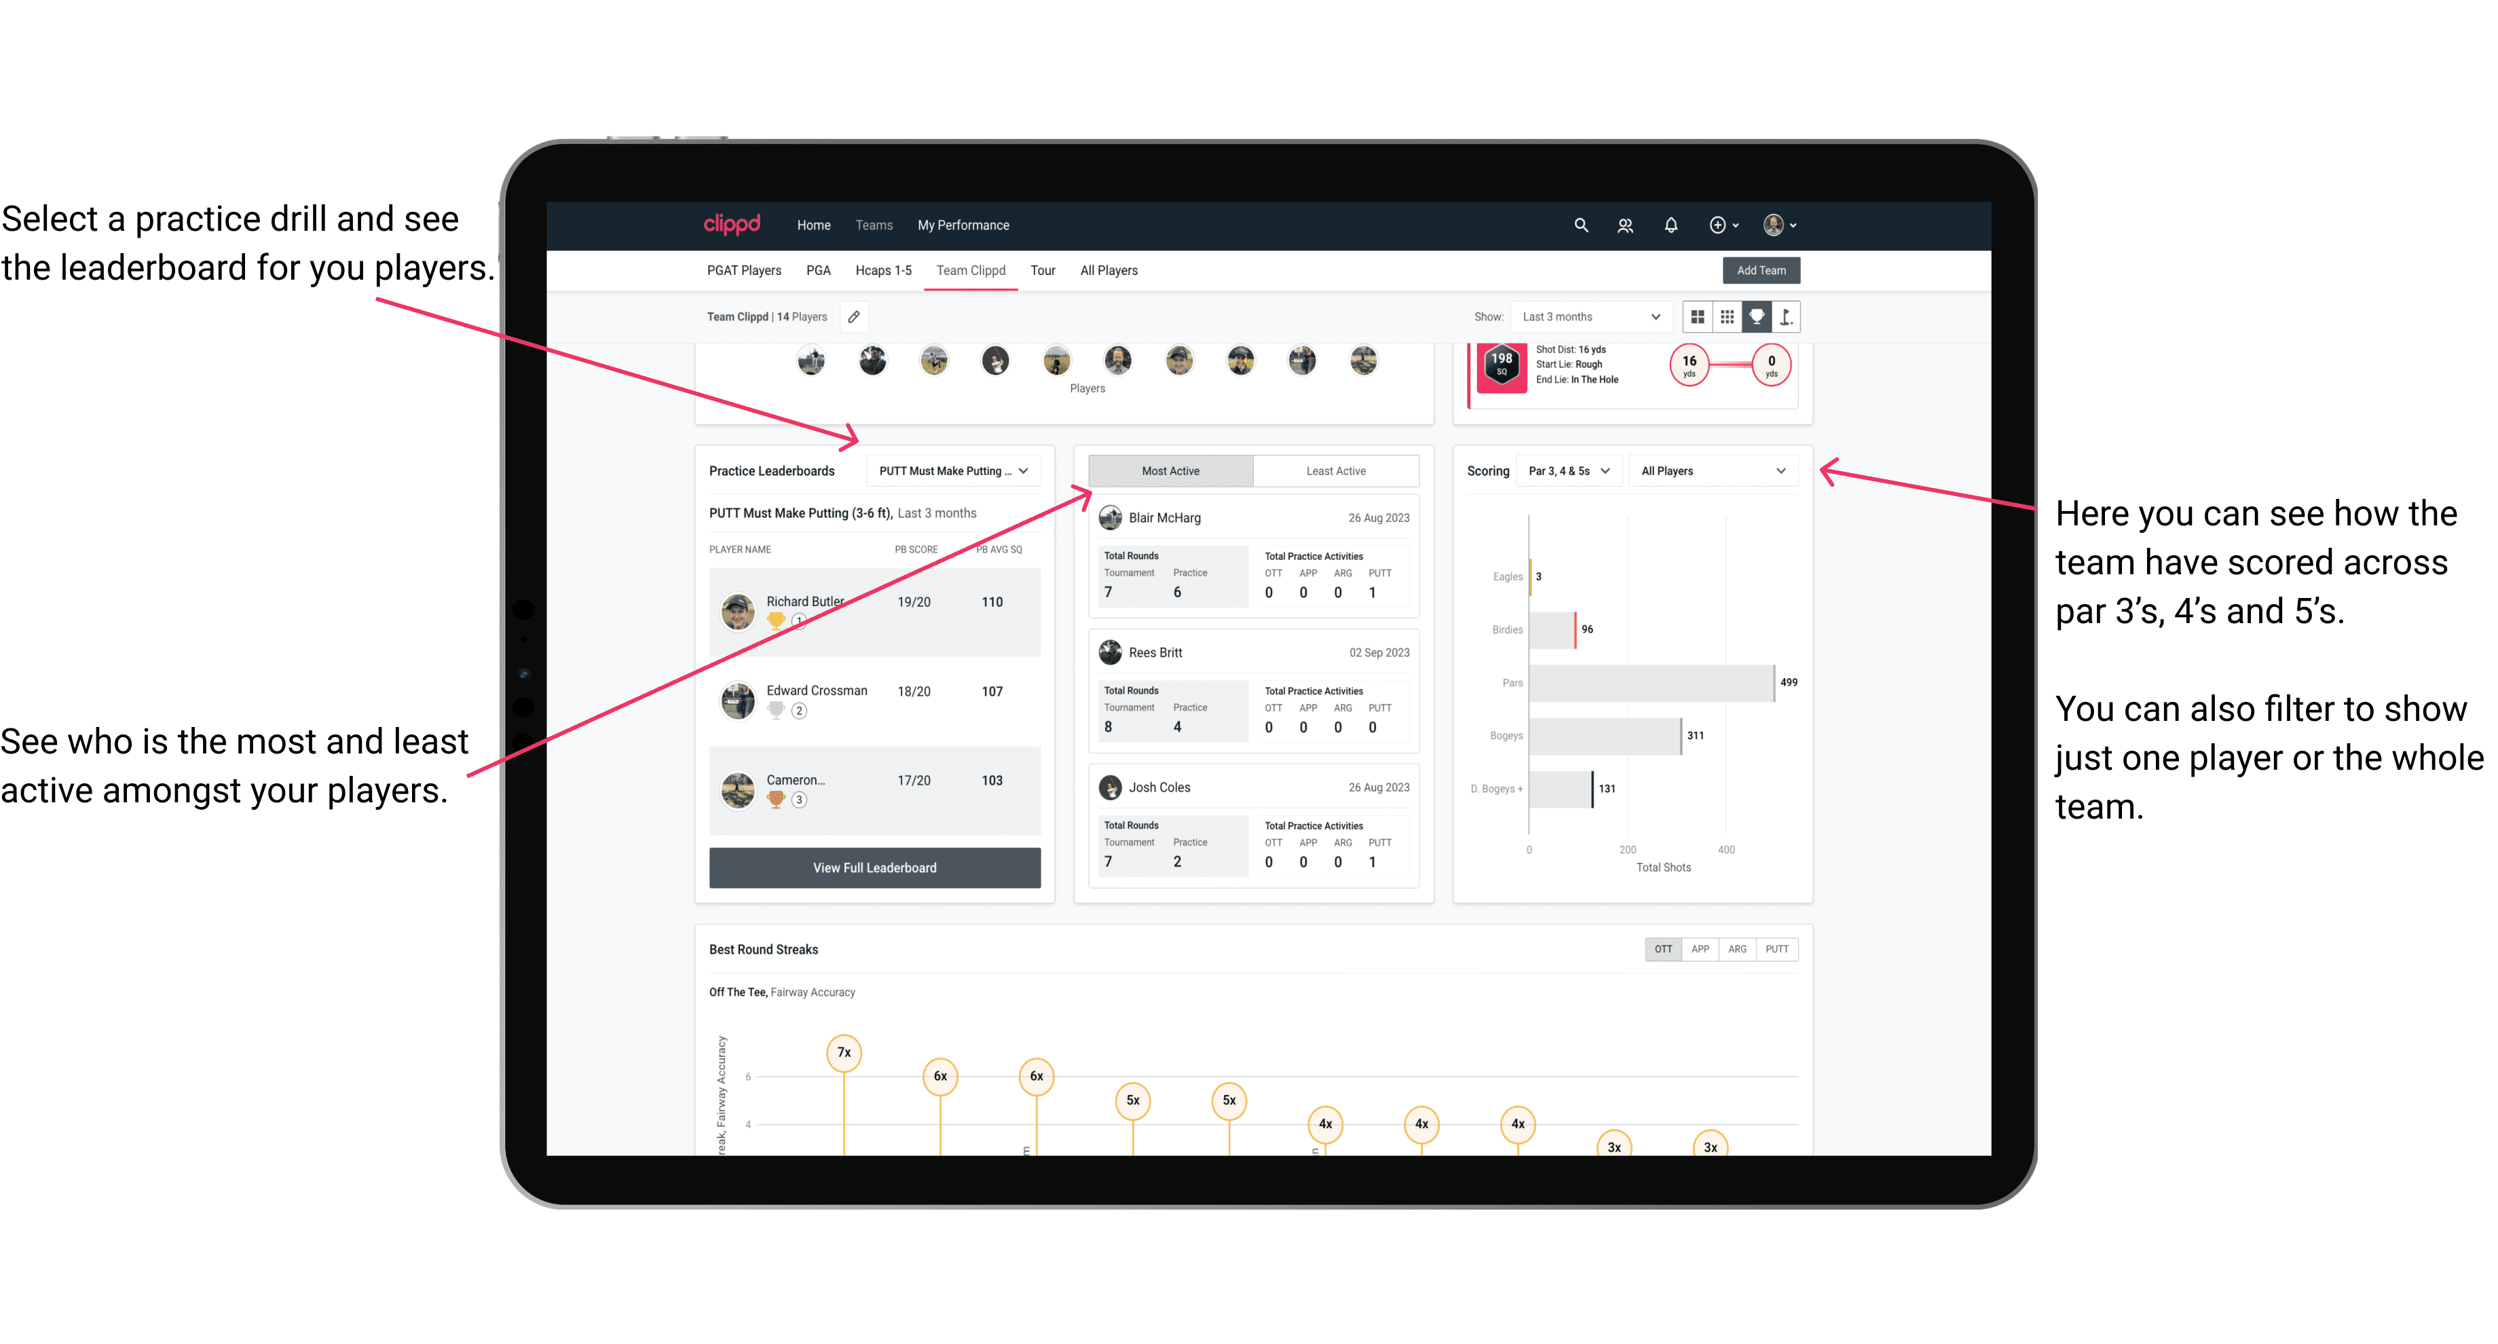Click View Full Leaderboard button
The width and height of the screenshot is (2498, 1344).
pyautogui.click(x=874, y=867)
